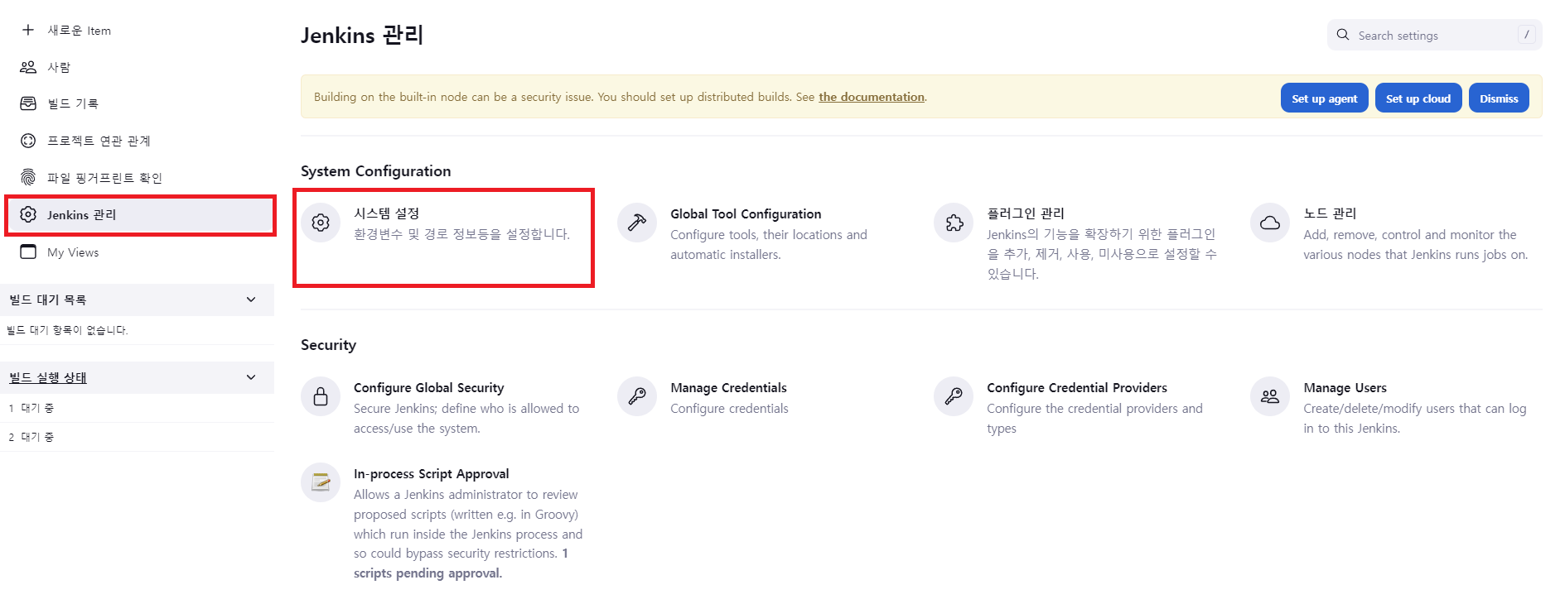
Task: Click the Security section heading
Action: [328, 345]
